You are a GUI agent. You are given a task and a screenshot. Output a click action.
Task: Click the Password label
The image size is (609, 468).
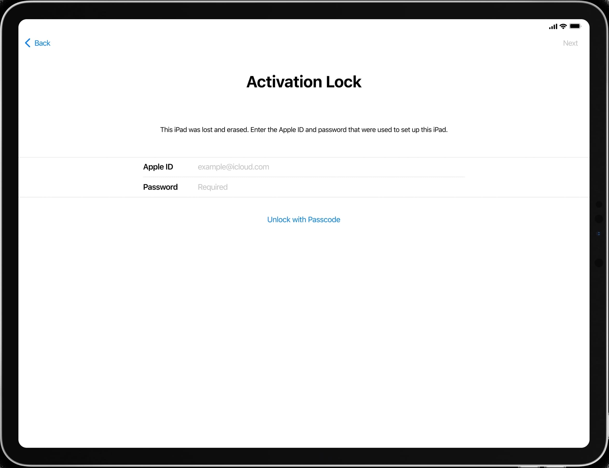[x=160, y=187]
